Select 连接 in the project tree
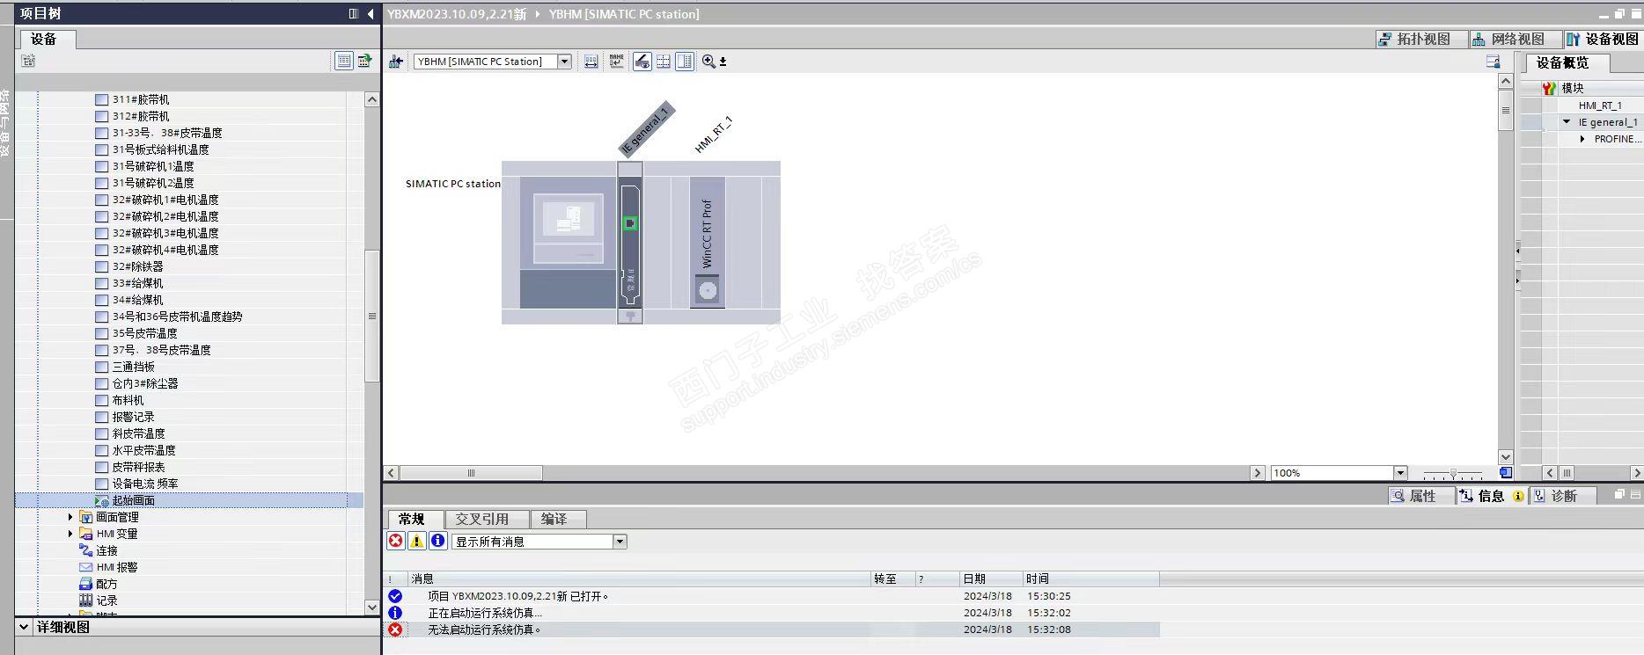The width and height of the screenshot is (1644, 655). [106, 550]
